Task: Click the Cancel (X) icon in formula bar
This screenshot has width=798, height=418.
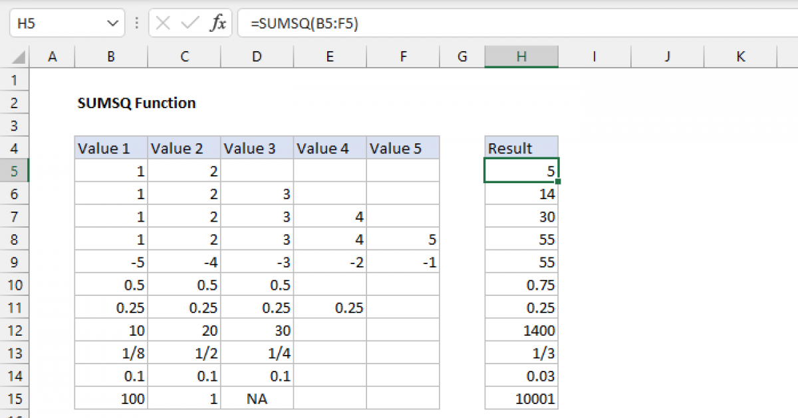Action: (x=162, y=22)
